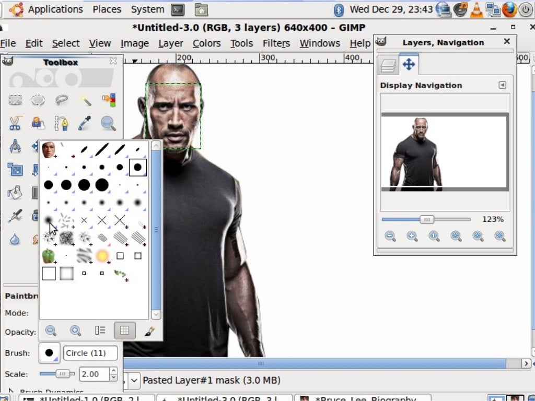Zoom in in Display Navigation
This screenshot has width=535, height=401.
[x=412, y=236]
